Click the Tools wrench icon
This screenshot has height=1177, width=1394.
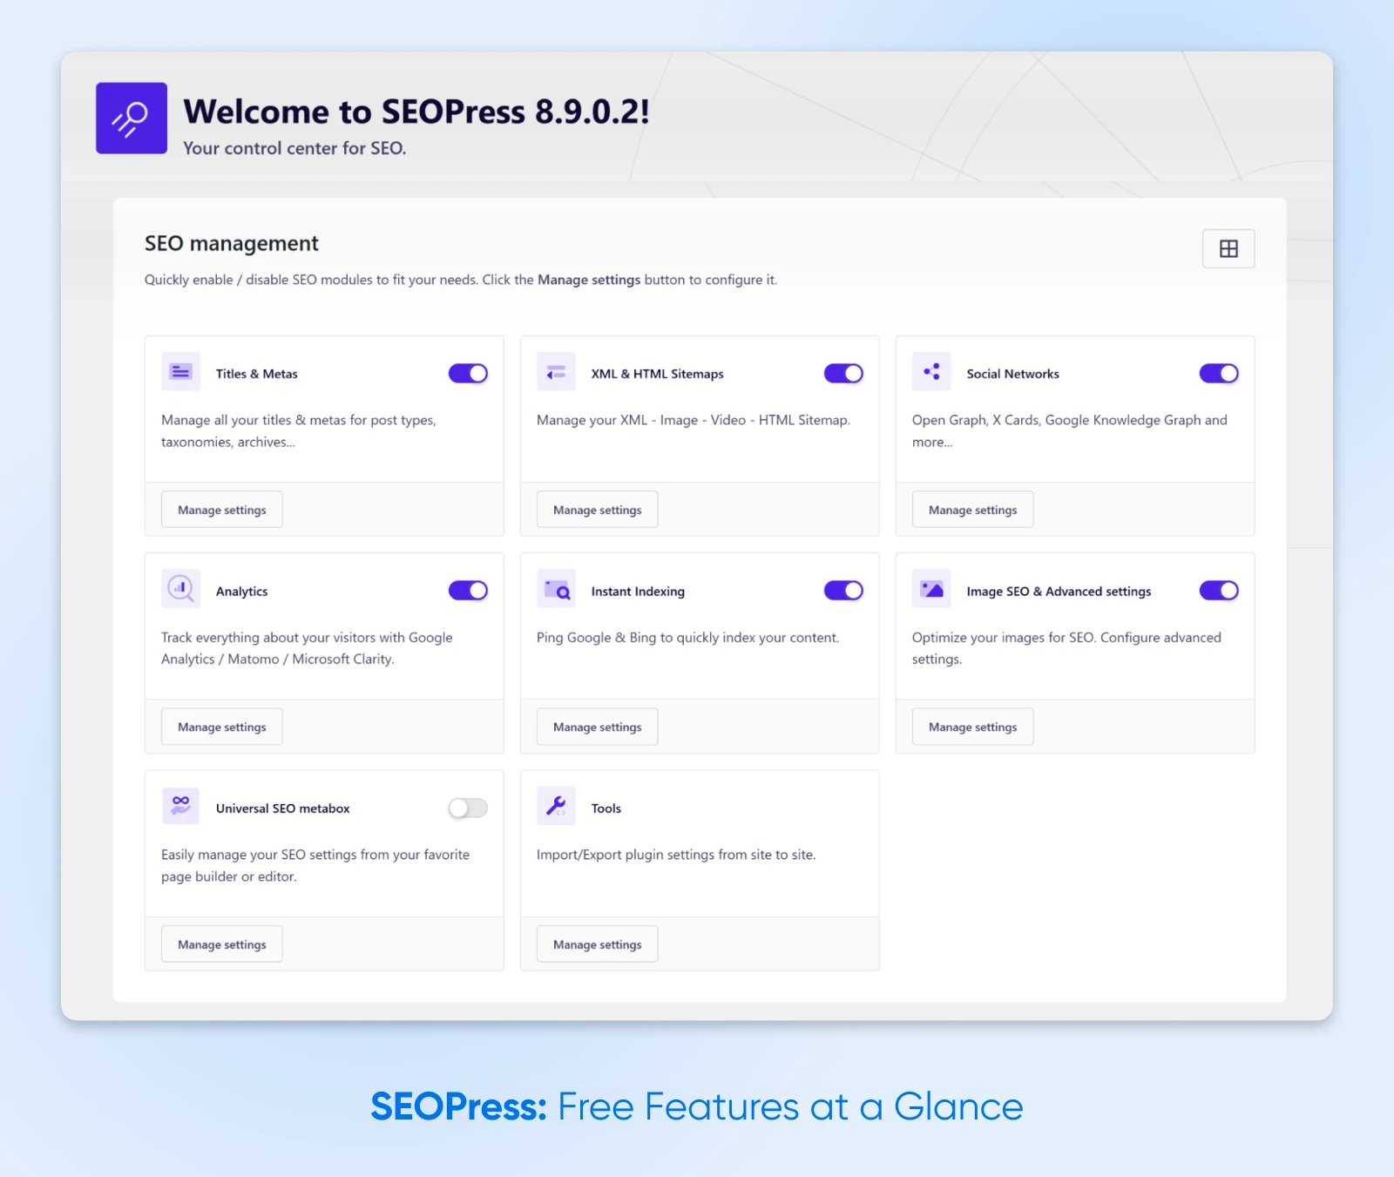(x=556, y=806)
